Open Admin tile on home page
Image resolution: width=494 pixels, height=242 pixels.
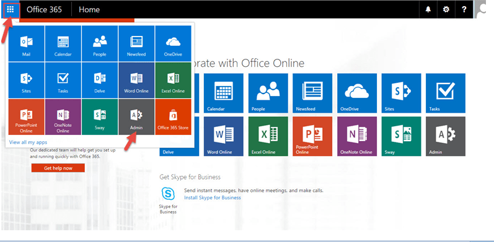(x=446, y=136)
